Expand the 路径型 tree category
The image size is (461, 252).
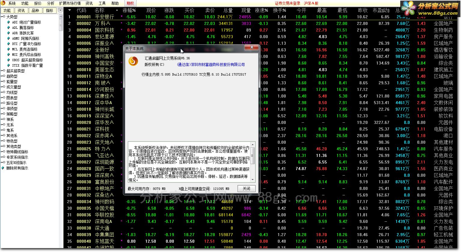click(x=3, y=103)
